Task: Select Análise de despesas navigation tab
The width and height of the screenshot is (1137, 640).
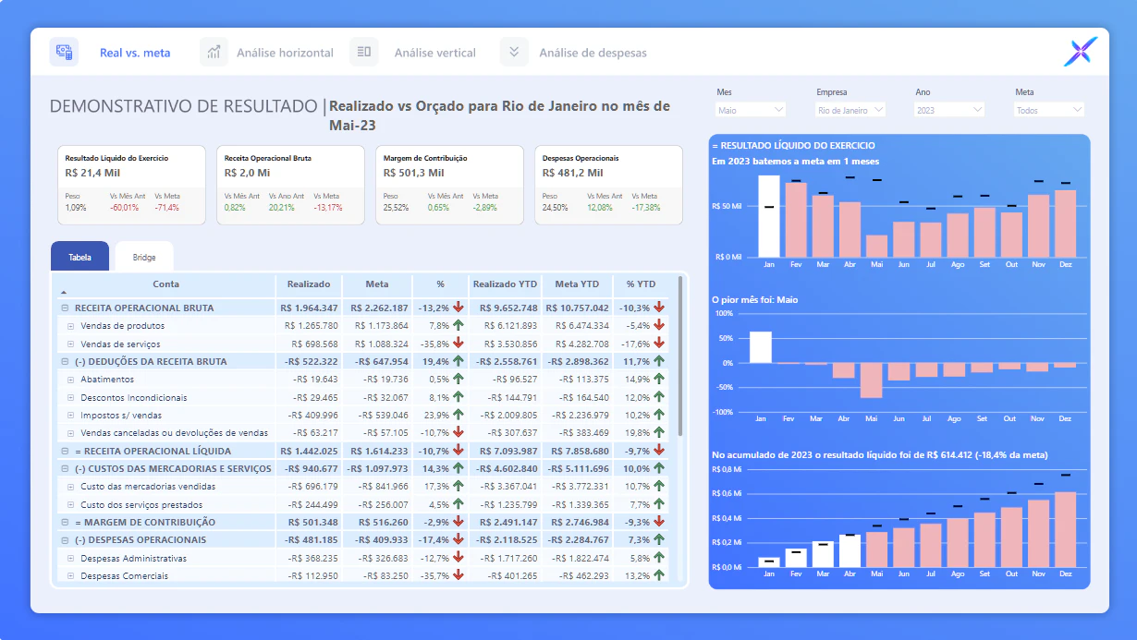Action: (x=593, y=53)
